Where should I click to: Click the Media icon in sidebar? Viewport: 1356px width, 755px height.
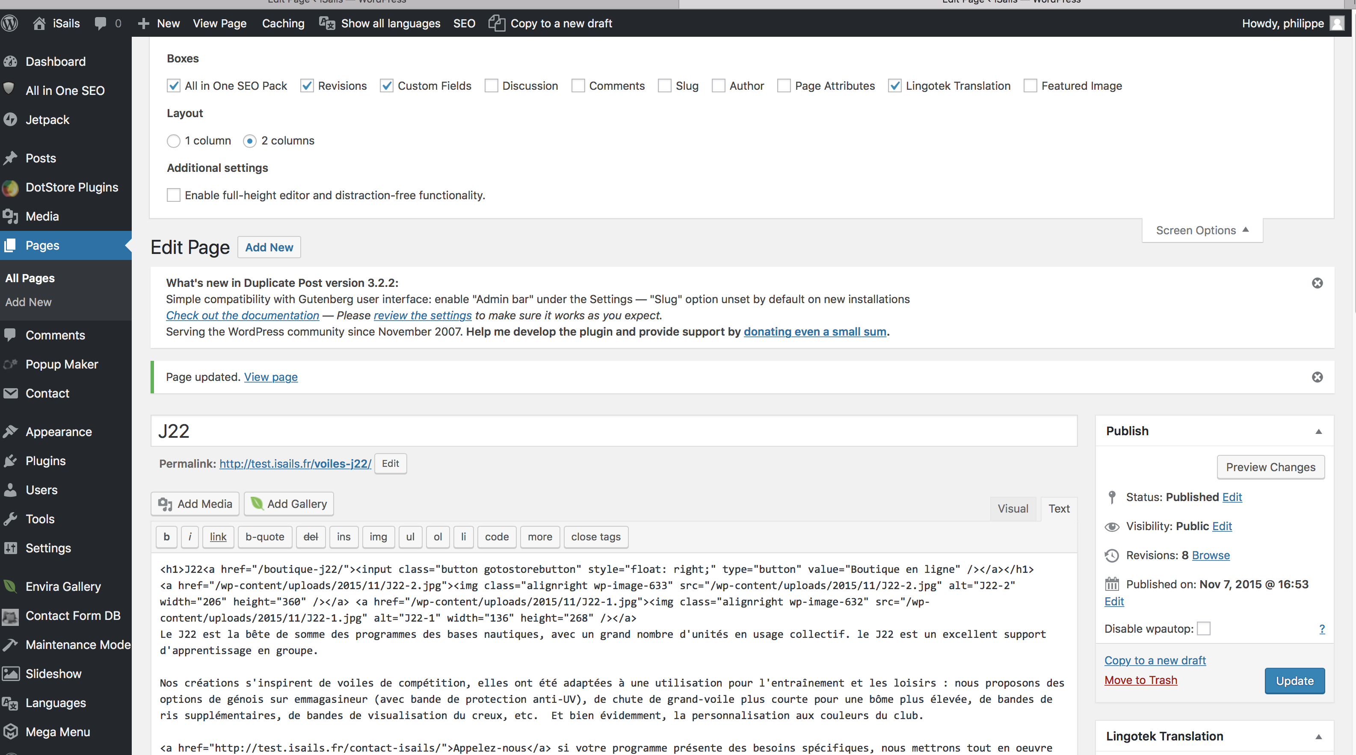pyautogui.click(x=10, y=216)
